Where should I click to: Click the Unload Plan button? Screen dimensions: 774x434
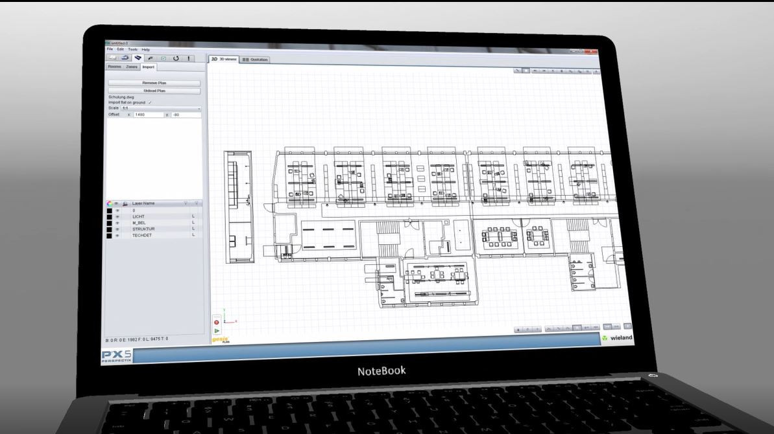(x=154, y=91)
